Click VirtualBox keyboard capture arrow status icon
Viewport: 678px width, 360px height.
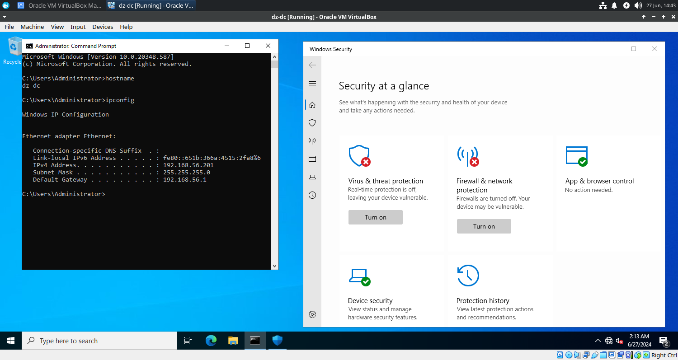(646, 355)
